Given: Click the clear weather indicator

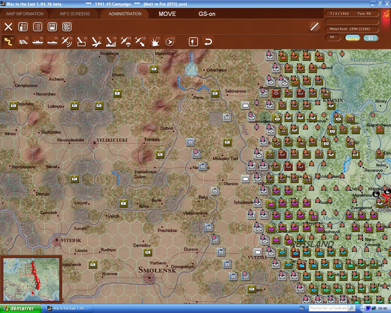Looking at the screenshot, I should [x=352, y=38].
